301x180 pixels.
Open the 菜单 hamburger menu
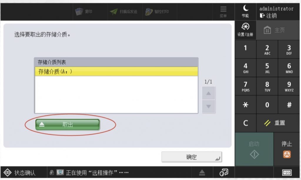pyautogui.click(x=223, y=12)
